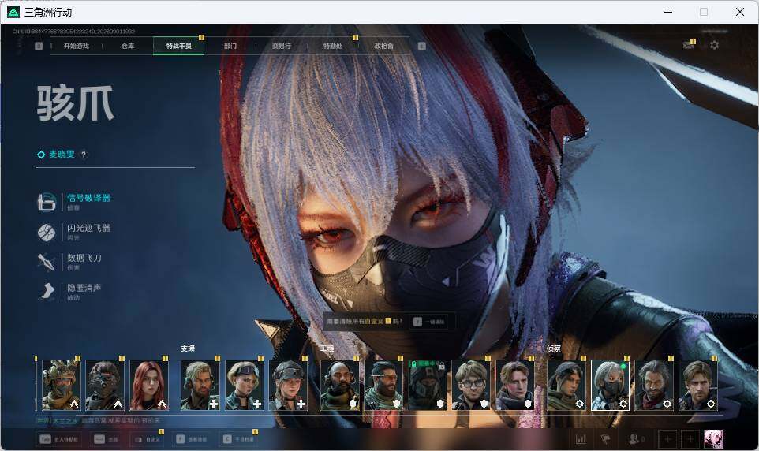Select the 数据飞刀 skill
759x451 pixels.
click(70, 262)
